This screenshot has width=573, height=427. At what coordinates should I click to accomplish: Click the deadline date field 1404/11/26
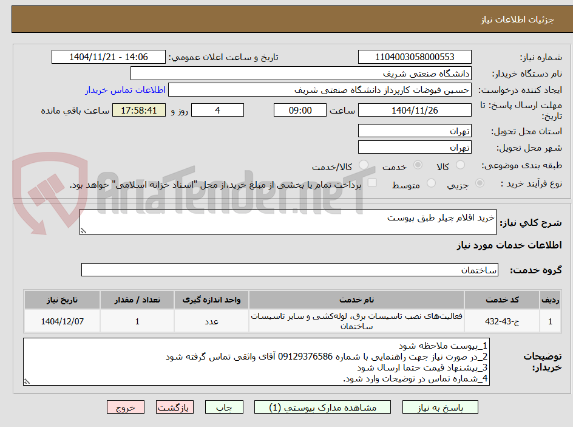(415, 110)
